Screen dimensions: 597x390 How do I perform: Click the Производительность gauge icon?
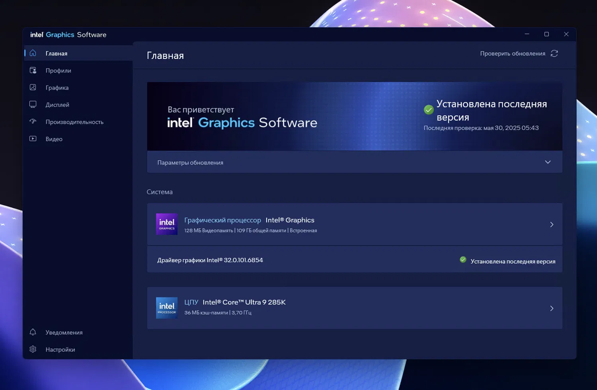[x=33, y=121]
